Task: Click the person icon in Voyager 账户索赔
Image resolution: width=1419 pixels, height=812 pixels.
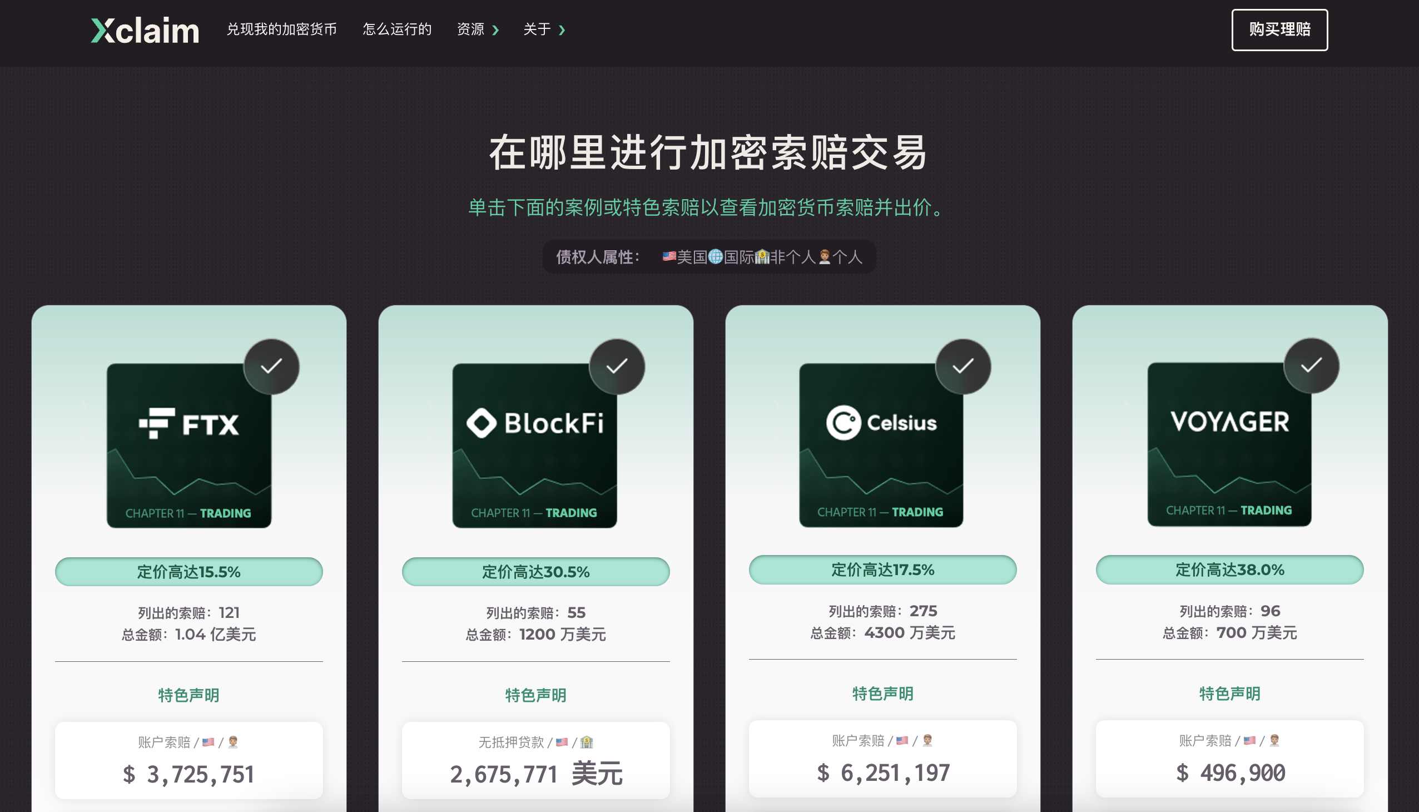Action: coord(1274,741)
